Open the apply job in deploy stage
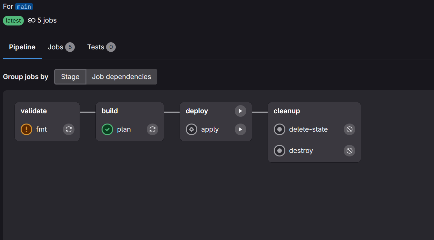The image size is (434, 240). tap(210, 129)
